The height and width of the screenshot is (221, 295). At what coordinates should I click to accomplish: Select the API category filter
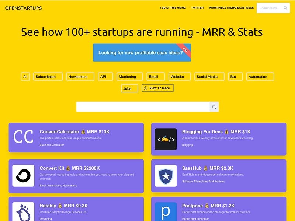click(x=105, y=77)
